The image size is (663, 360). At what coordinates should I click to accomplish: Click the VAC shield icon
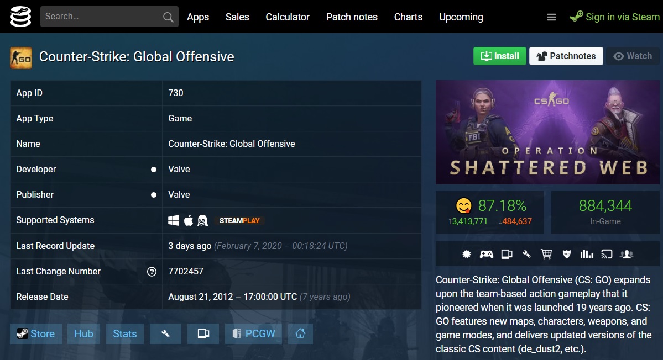(566, 254)
